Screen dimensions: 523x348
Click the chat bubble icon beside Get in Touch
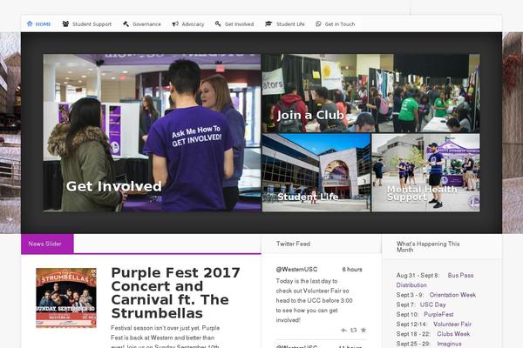point(318,23)
